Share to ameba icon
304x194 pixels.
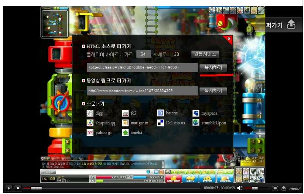125,132
